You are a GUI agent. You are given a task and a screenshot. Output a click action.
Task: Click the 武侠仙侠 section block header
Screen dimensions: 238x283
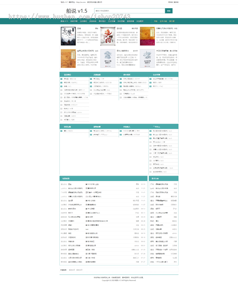[97, 75]
